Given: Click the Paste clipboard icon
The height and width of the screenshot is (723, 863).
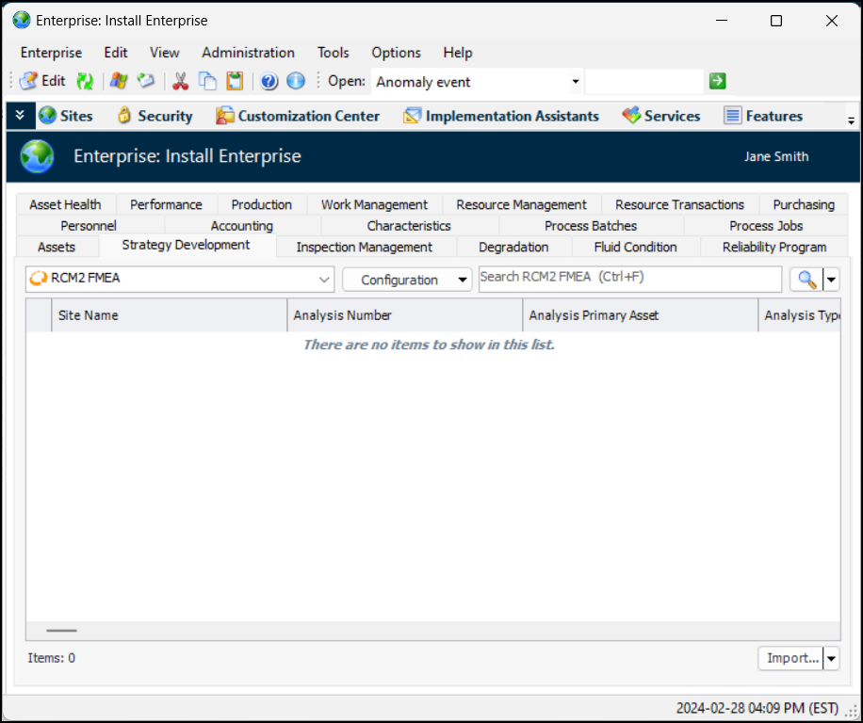Looking at the screenshot, I should click(235, 82).
